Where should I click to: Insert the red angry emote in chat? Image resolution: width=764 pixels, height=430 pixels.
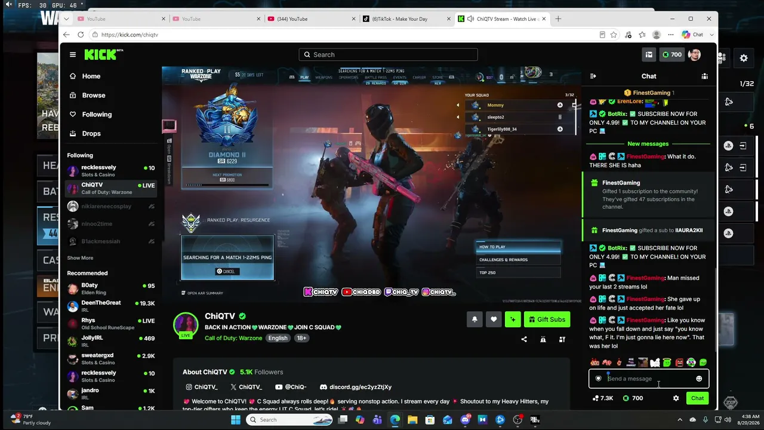click(679, 363)
